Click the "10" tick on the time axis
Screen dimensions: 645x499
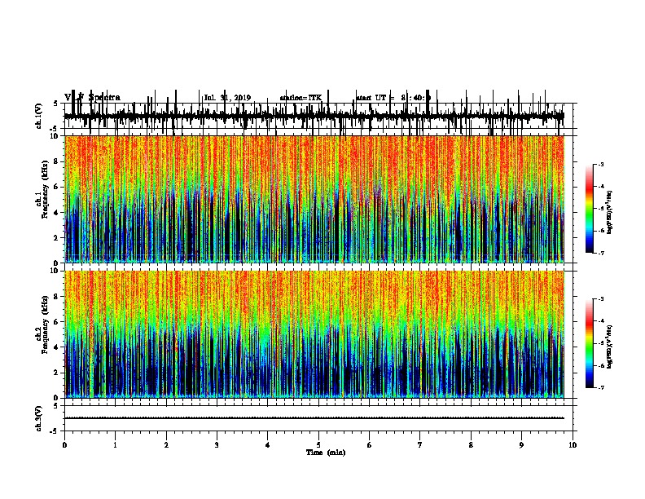(x=573, y=445)
